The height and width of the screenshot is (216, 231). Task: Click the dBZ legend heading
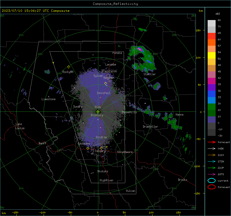218,14
